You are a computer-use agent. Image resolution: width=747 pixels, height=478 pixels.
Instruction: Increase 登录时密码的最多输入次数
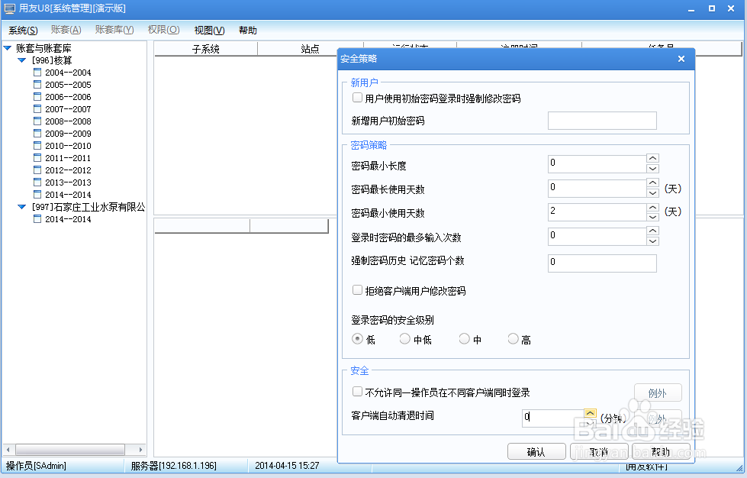point(652,231)
